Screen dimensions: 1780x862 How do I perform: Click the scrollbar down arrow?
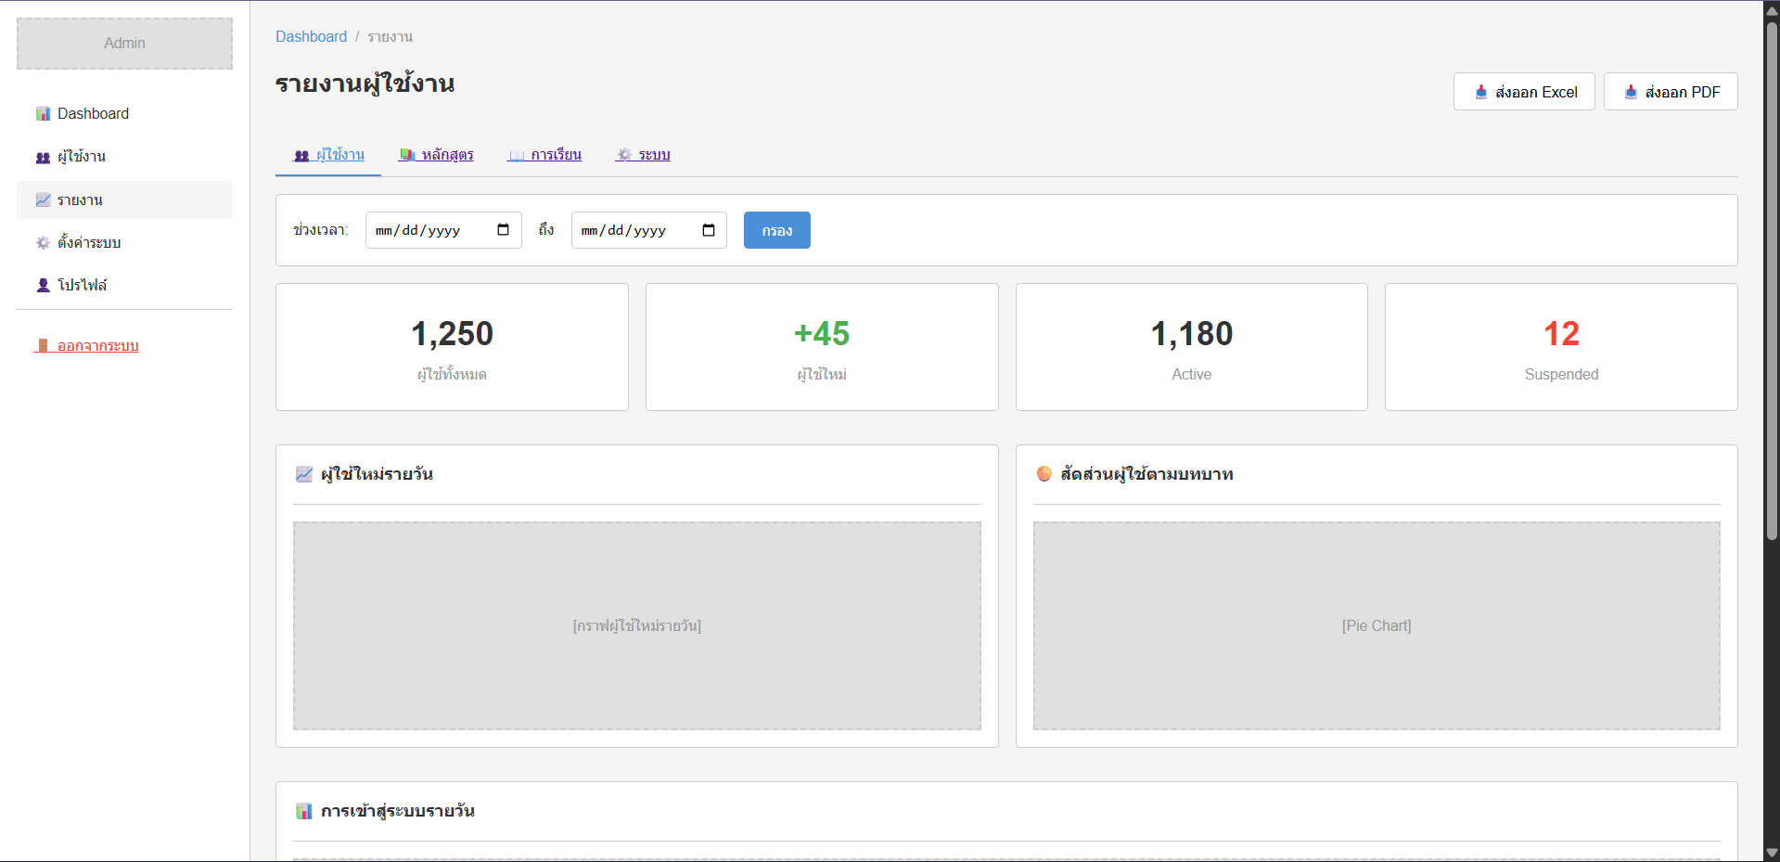click(x=1772, y=853)
